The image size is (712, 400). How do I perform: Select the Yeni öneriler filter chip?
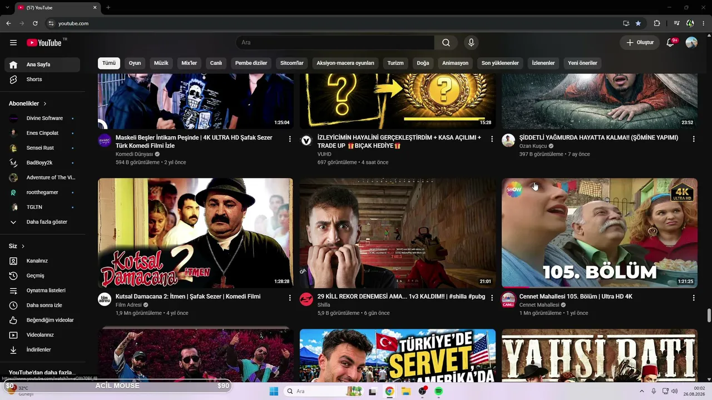click(582, 63)
